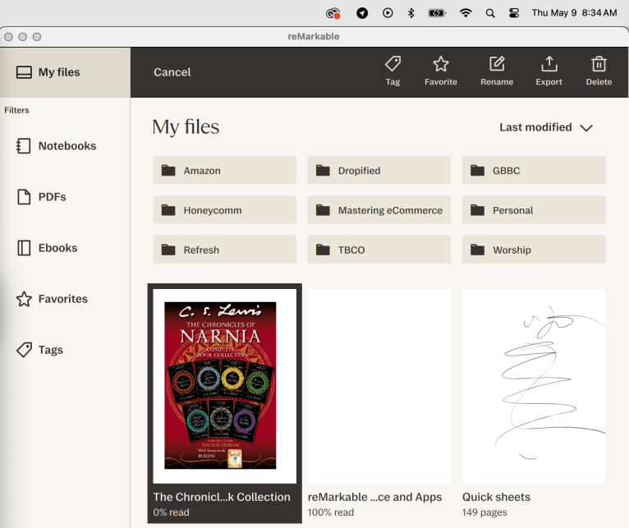Click the '149 pages' label

click(x=484, y=512)
